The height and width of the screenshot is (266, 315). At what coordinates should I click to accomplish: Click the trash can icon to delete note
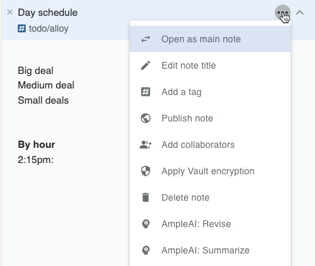coord(146,197)
